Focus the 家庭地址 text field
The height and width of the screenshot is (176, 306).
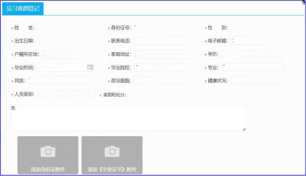[161, 54]
